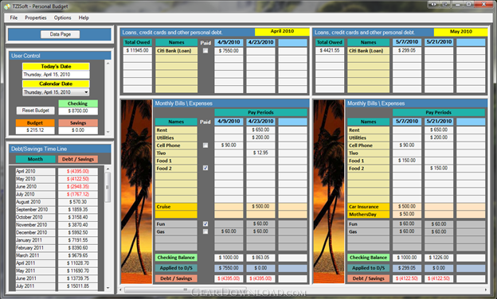Screen dimensions: 497x299
Task: Open the File menu
Action: tap(14, 17)
